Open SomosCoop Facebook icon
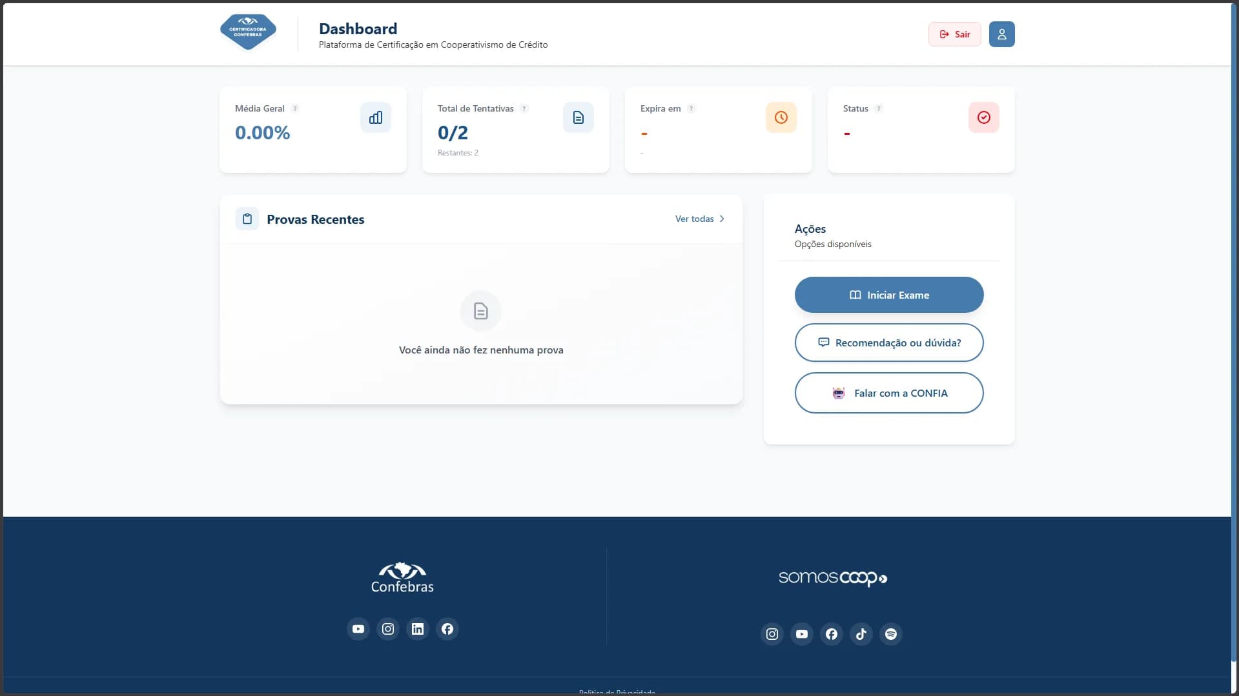This screenshot has width=1239, height=696. 832,634
